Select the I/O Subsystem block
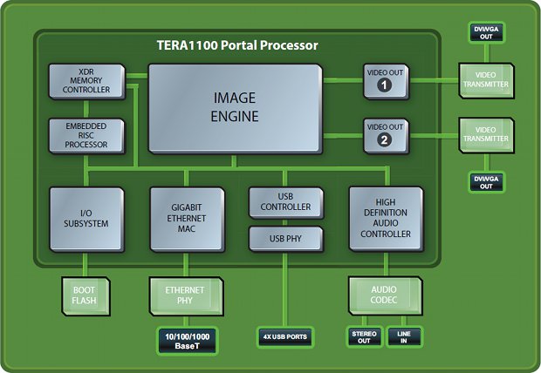The height and width of the screenshot is (373, 541). point(86,219)
